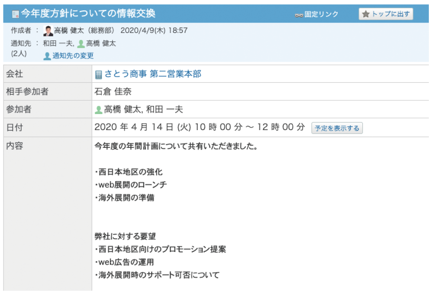Click green user icon in 参加者 row
Image resolution: width=429 pixels, height=291 pixels.
point(99,110)
